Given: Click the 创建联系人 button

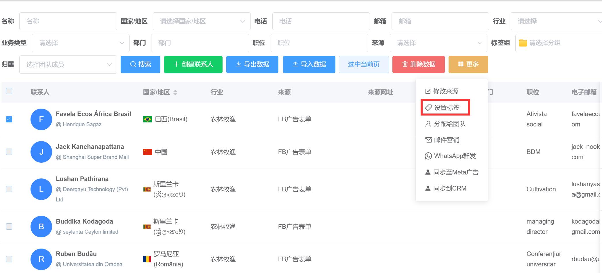Looking at the screenshot, I should [x=193, y=64].
